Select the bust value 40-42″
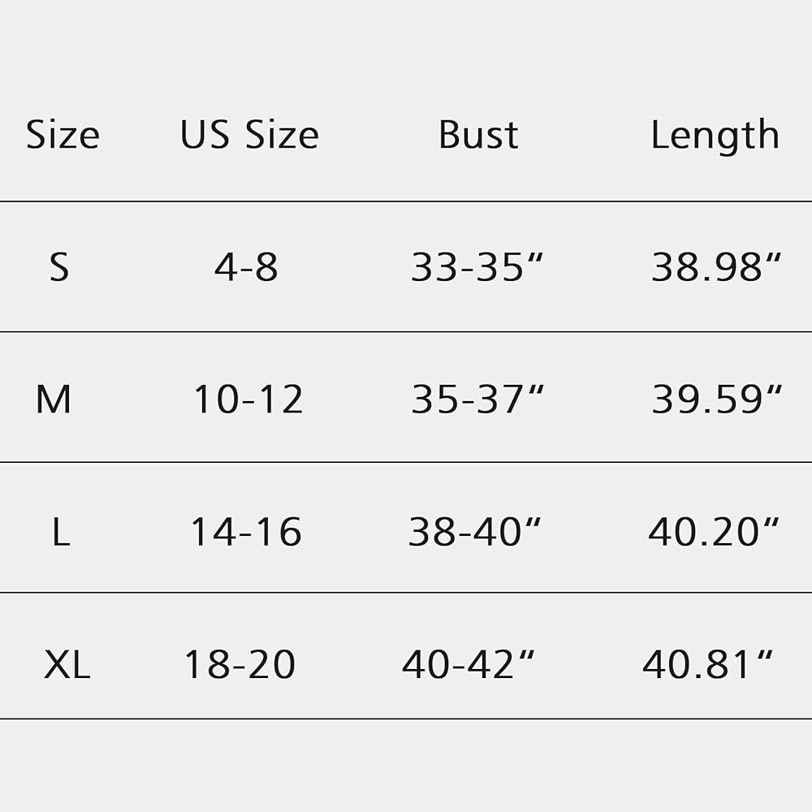 469,664
